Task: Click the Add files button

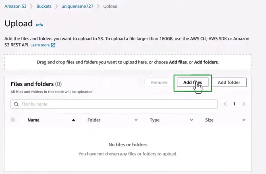Action: pos(193,82)
